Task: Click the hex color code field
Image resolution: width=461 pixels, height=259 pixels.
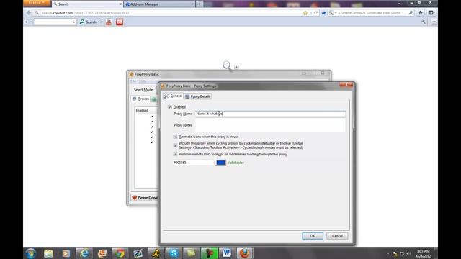Action: coord(194,163)
